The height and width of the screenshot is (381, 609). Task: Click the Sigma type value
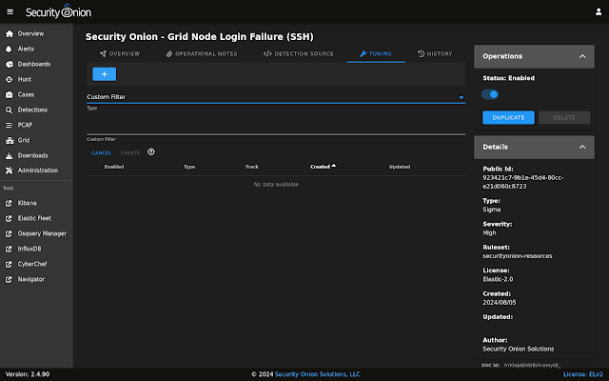(x=492, y=210)
